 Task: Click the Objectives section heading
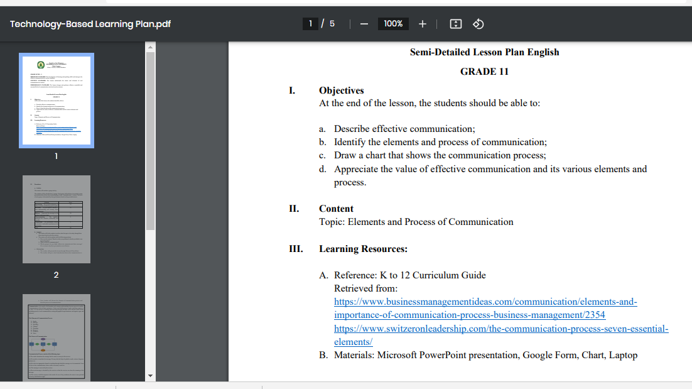pos(341,90)
